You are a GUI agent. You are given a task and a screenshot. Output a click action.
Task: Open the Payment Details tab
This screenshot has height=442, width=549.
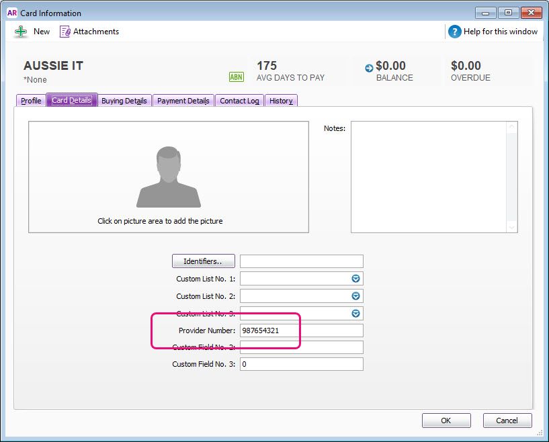pos(183,101)
